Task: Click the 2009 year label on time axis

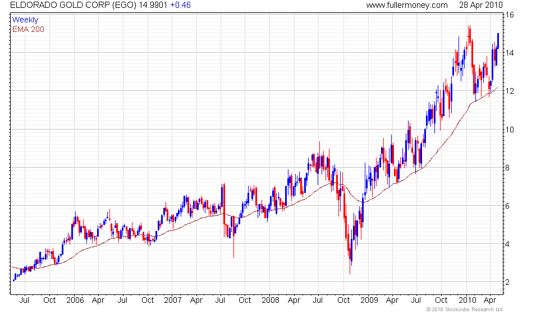Action: coord(369,301)
